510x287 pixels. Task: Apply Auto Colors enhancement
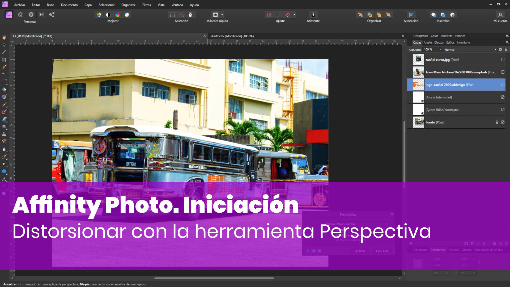(117, 15)
